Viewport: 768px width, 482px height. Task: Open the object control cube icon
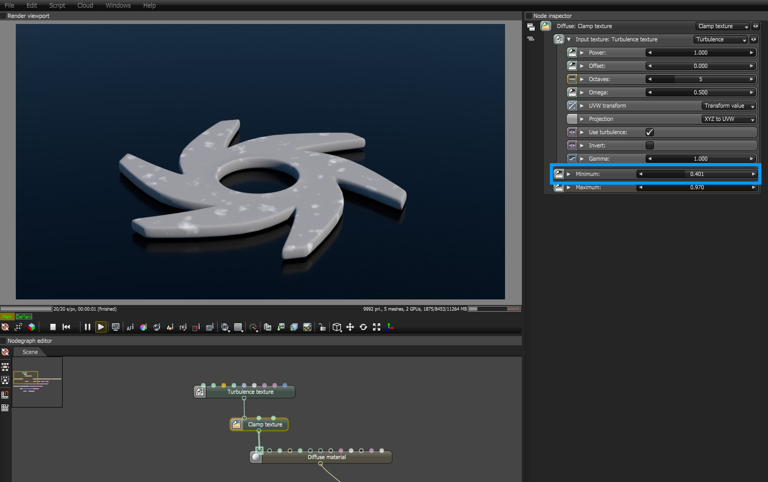click(x=337, y=327)
